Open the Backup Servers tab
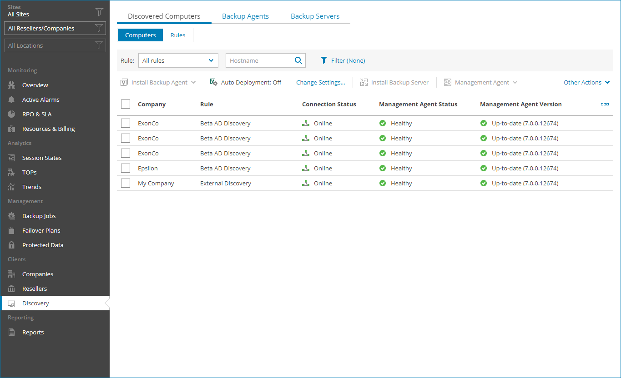Viewport: 621px width, 378px height. tap(315, 16)
